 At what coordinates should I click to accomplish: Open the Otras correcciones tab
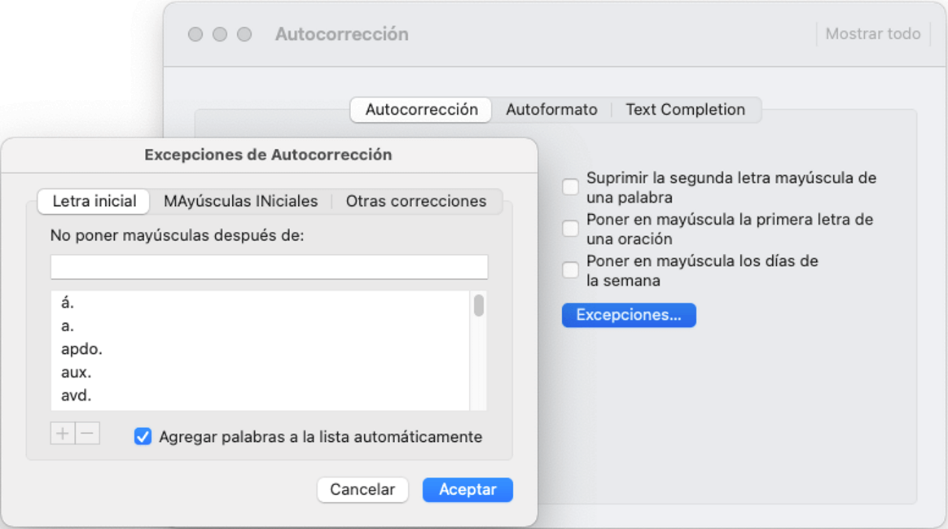(416, 201)
